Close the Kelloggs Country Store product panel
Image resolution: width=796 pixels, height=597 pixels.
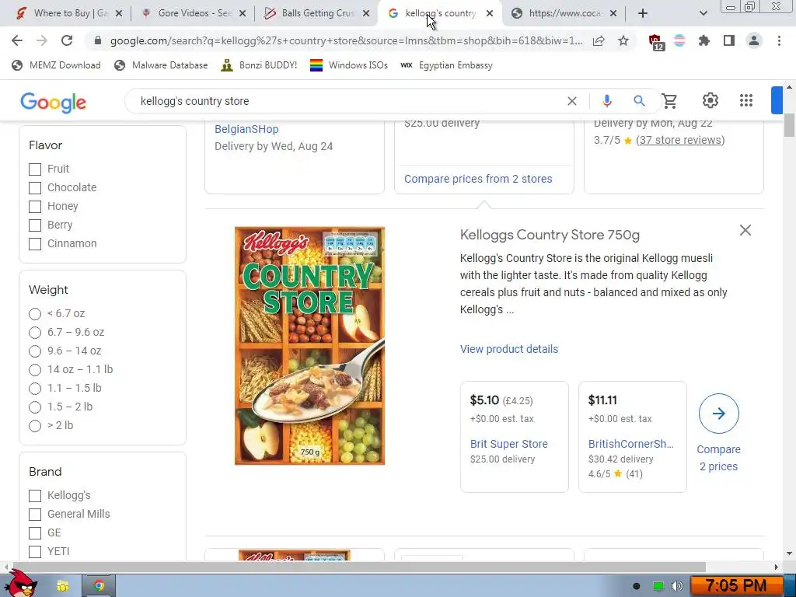point(745,230)
